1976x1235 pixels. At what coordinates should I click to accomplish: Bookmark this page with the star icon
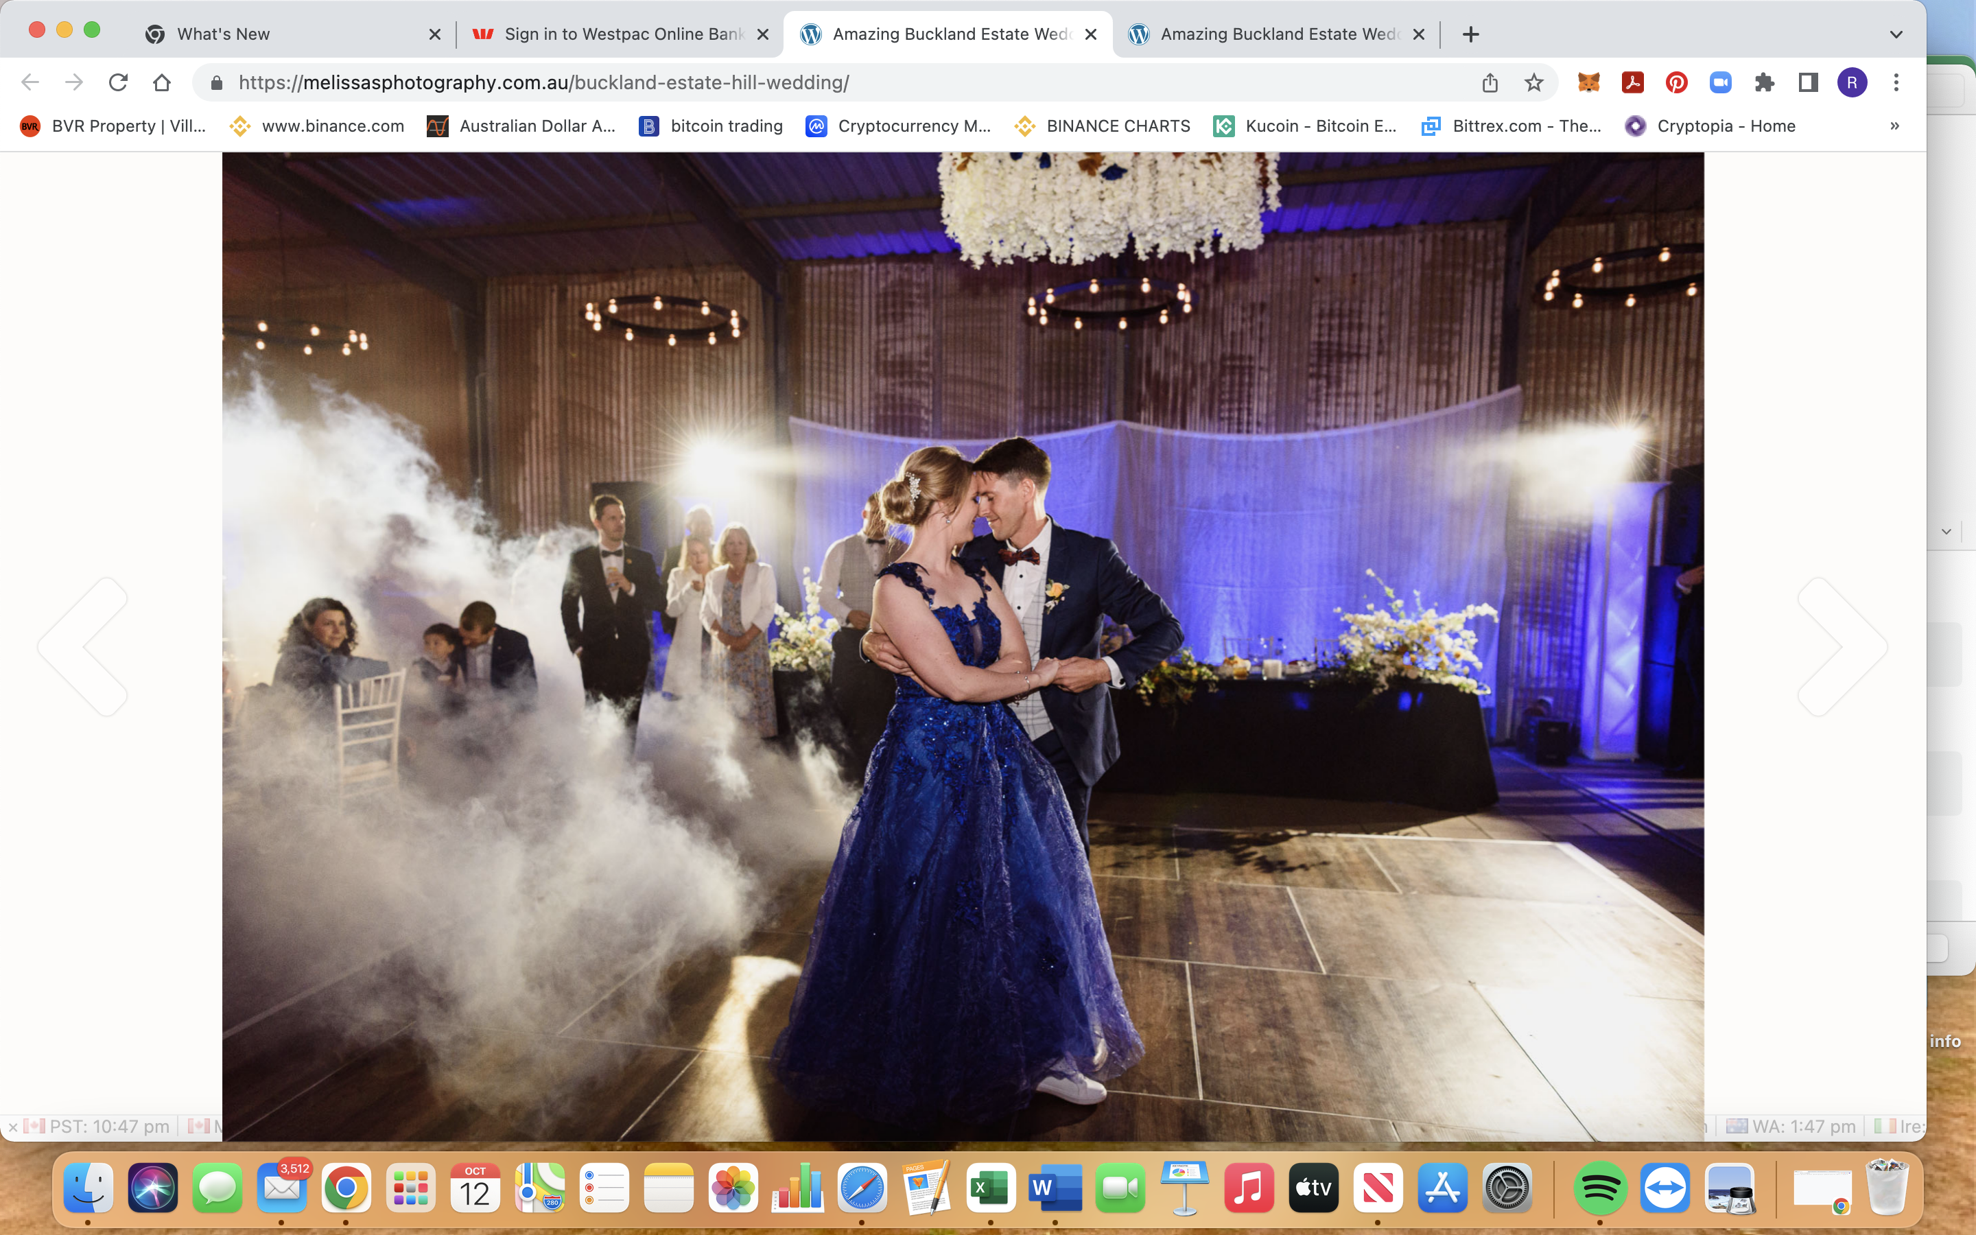point(1533,82)
